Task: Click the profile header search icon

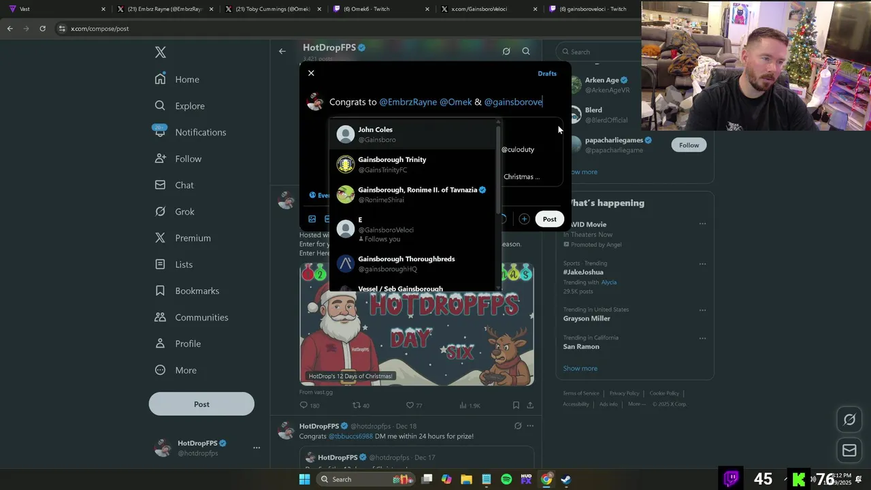Action: coord(526,51)
